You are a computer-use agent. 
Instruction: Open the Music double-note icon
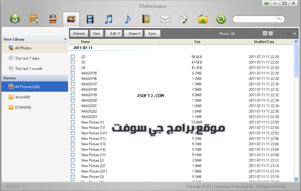point(109,19)
